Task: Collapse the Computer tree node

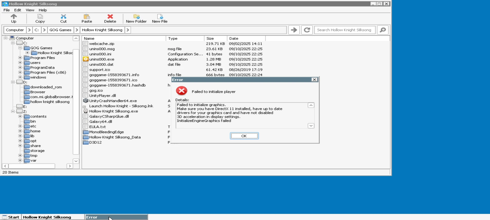Action: (5, 38)
